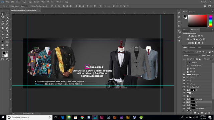The image size is (214, 120).
Task: Open the Window menu
Action: (60, 2)
